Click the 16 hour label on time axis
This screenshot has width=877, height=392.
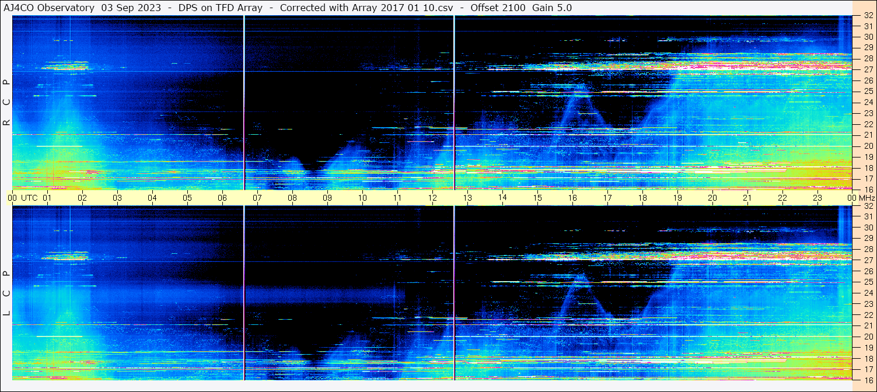pyautogui.click(x=572, y=198)
